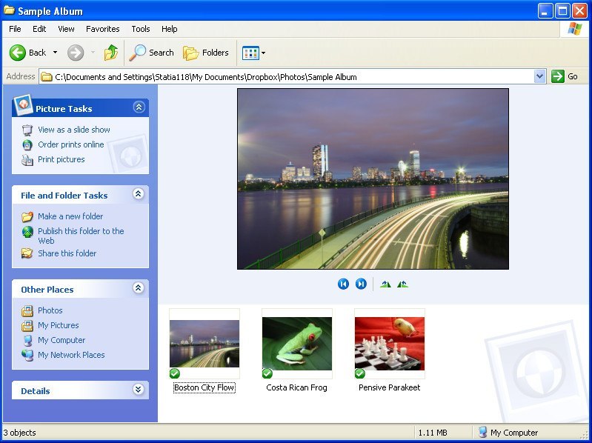Click the Order prints online globe icon
Viewport: 592px width, 443px height.
27,145
